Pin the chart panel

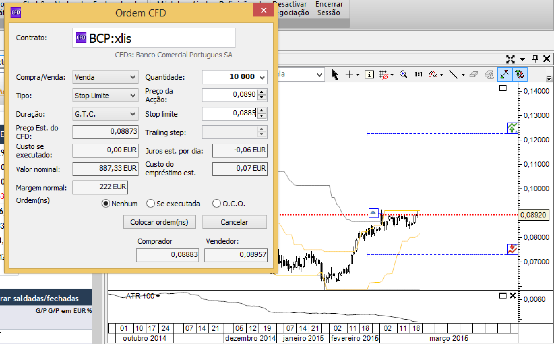535,59
